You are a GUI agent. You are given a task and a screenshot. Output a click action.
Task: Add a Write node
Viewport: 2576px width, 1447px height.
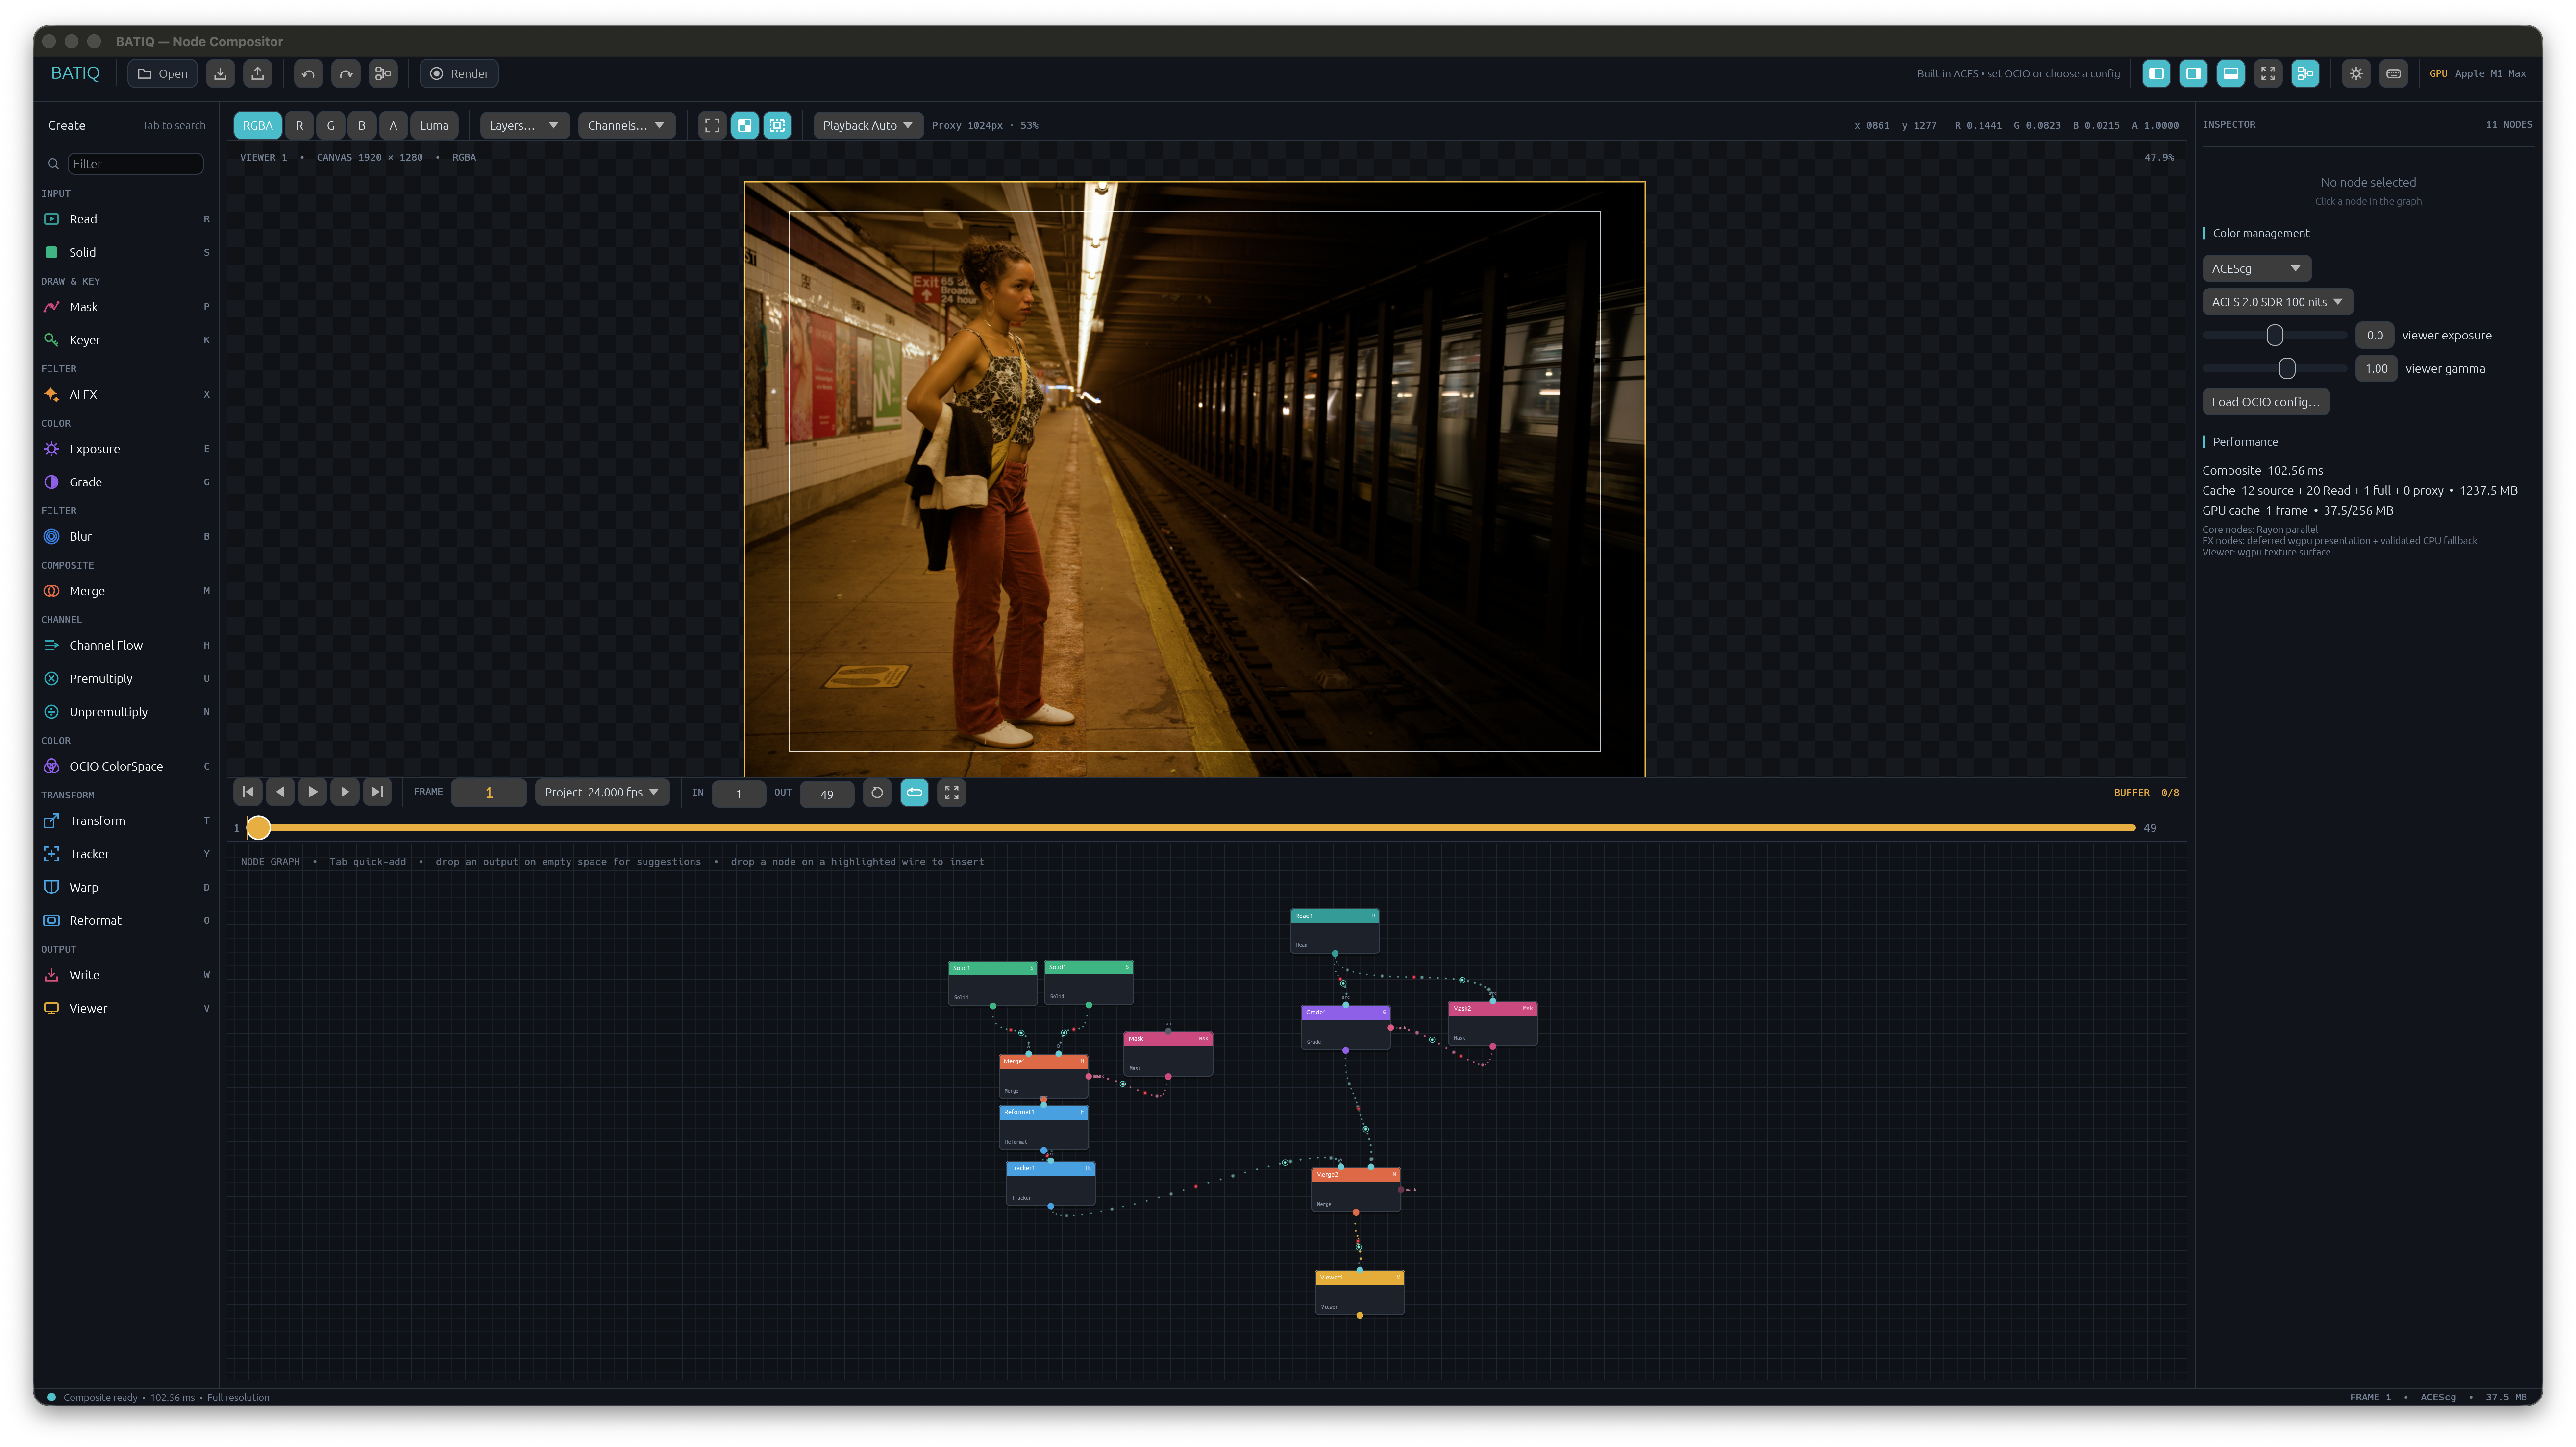pyautogui.click(x=126, y=975)
